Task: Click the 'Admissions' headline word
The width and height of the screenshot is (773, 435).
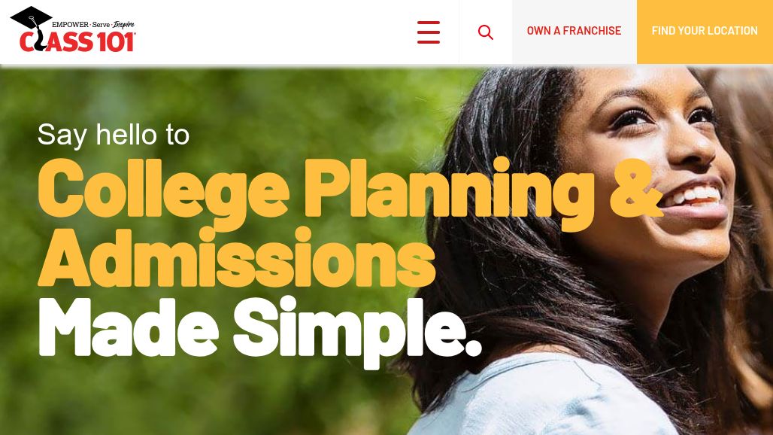Action: 236,257
